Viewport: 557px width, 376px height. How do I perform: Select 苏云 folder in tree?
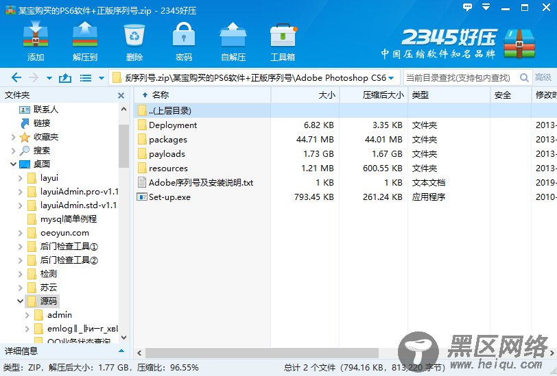tap(48, 288)
